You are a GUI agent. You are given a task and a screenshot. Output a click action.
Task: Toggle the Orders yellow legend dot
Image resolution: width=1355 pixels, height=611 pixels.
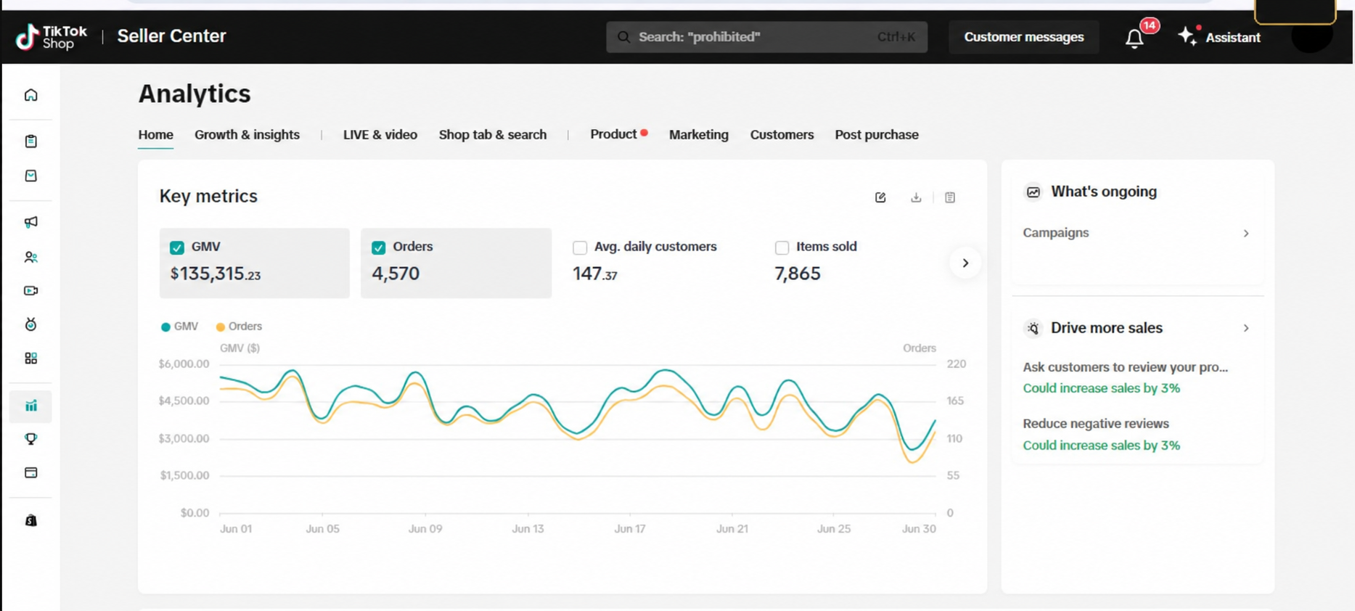pos(221,327)
